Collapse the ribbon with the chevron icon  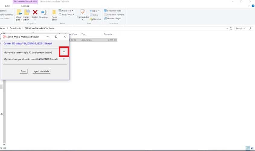[x=249, y=6]
